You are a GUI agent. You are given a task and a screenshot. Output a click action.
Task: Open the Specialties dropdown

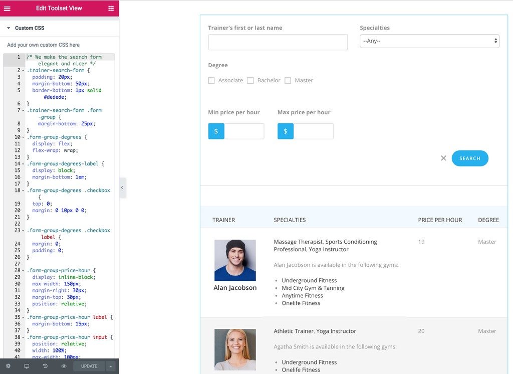(x=429, y=41)
